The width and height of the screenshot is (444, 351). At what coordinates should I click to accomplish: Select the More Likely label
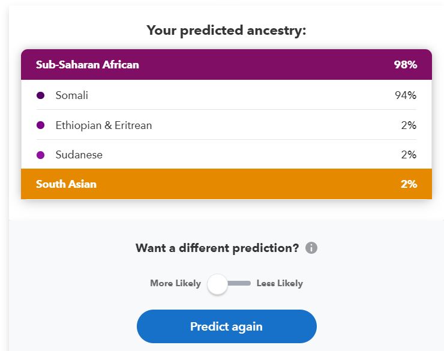175,284
